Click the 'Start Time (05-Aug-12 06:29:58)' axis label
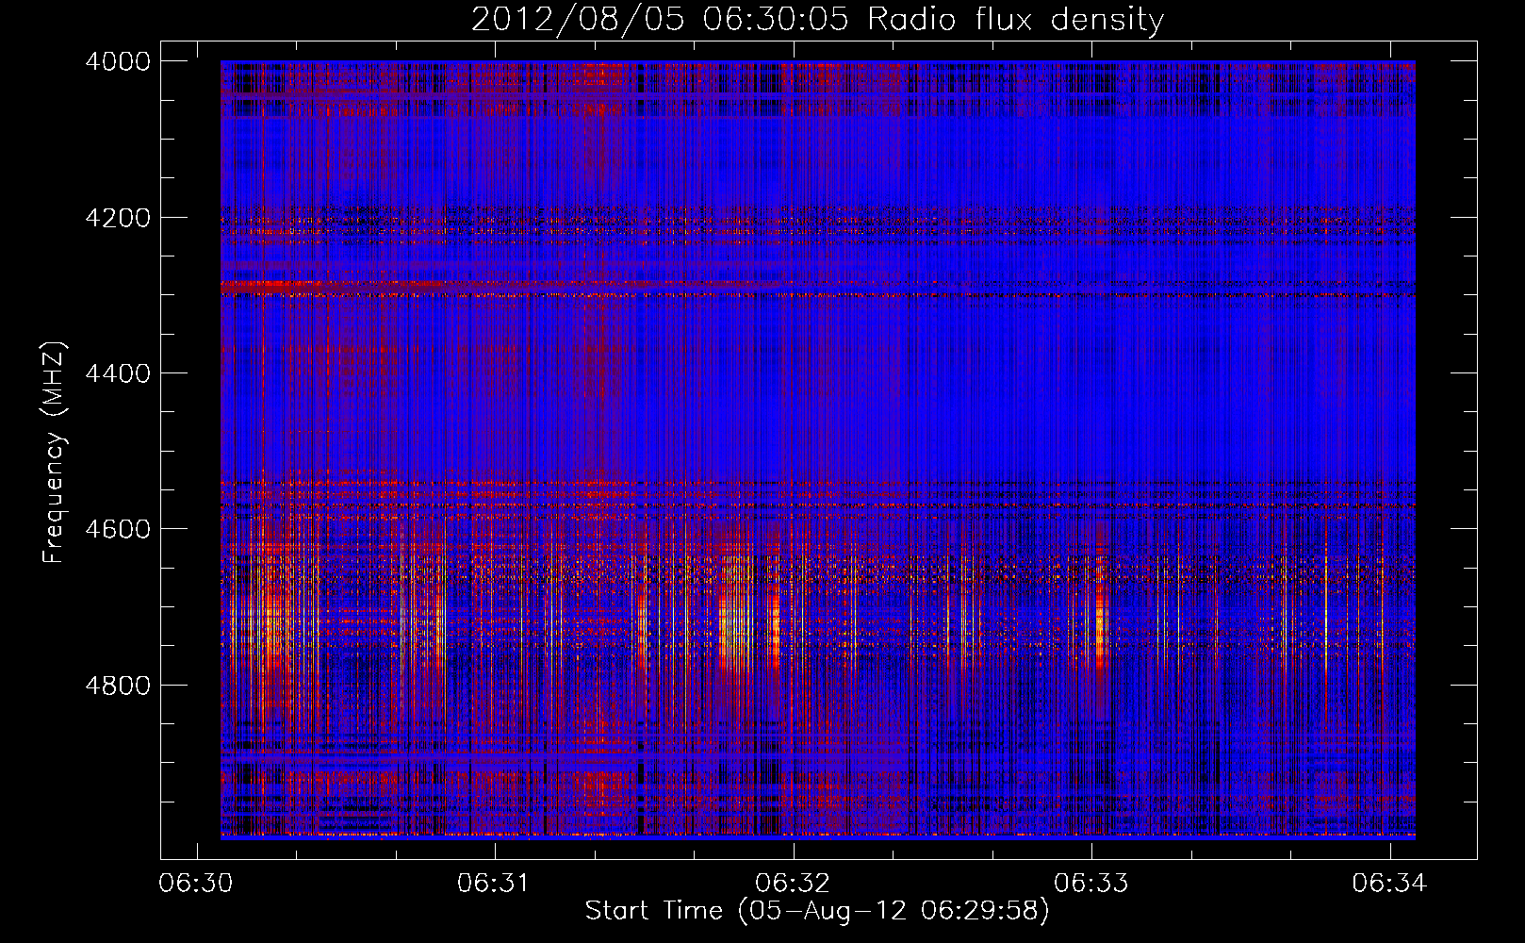 click(x=817, y=911)
